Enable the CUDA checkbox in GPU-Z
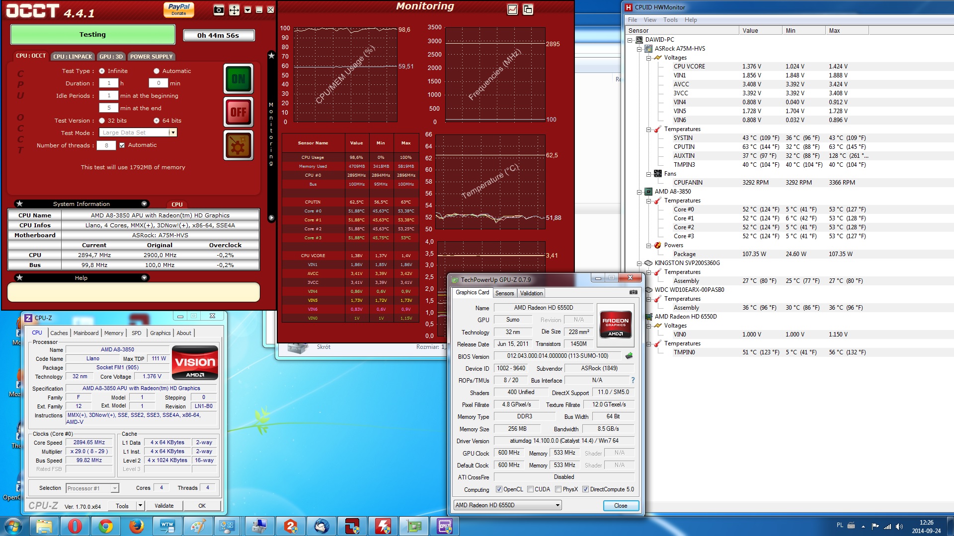The height and width of the screenshot is (536, 954). (x=530, y=489)
